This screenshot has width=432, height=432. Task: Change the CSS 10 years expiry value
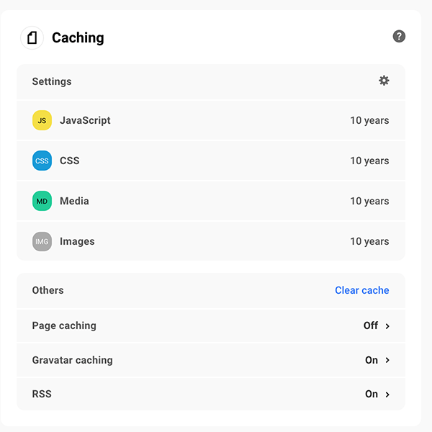(x=369, y=161)
